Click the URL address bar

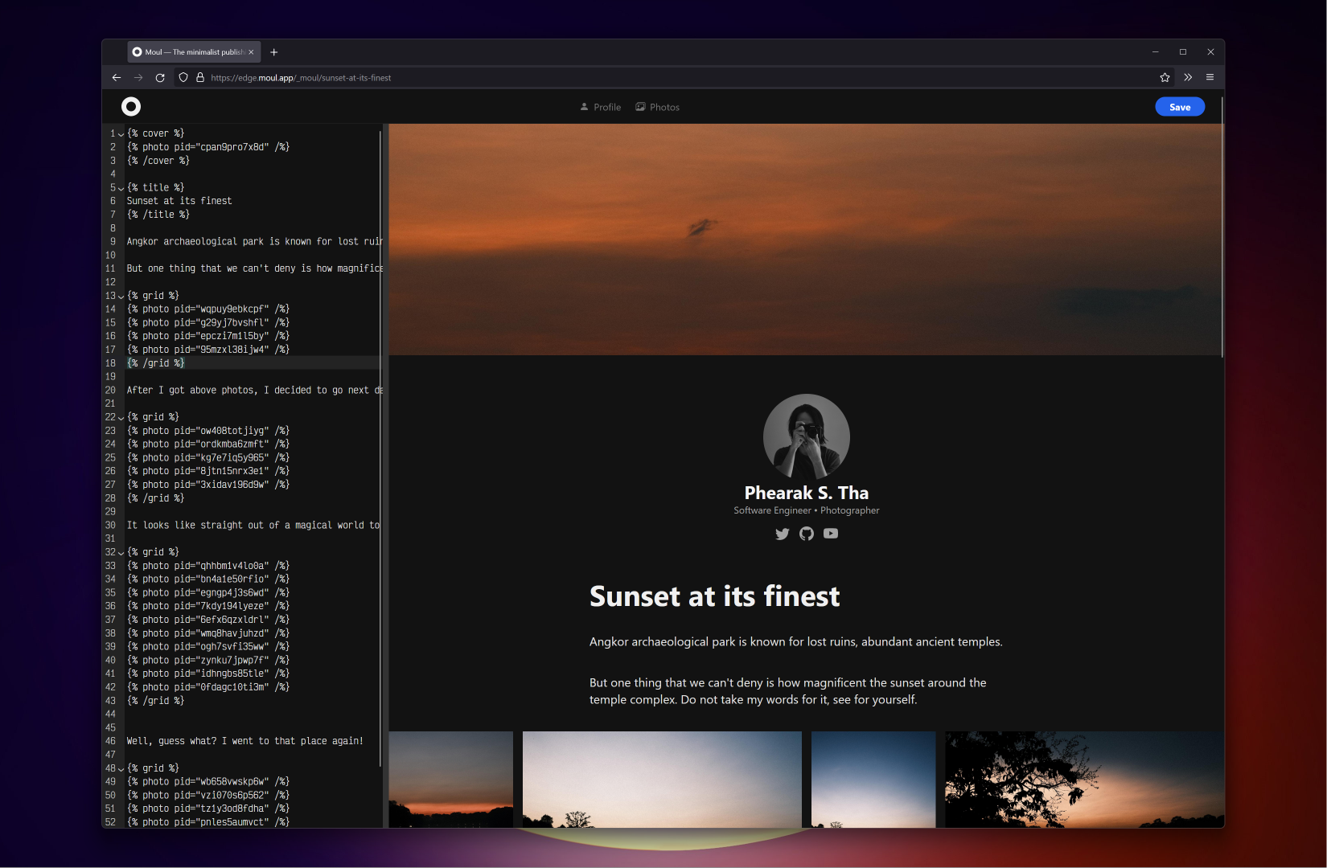click(676, 78)
